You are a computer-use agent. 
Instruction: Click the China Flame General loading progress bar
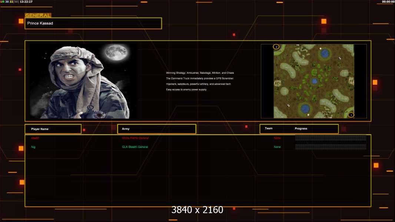tap(331, 138)
